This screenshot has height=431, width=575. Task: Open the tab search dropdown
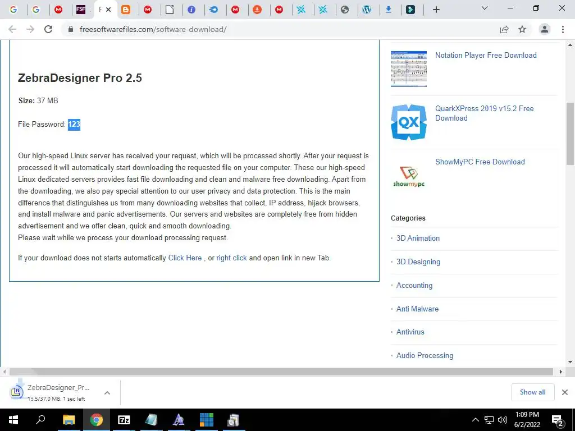pos(485,8)
